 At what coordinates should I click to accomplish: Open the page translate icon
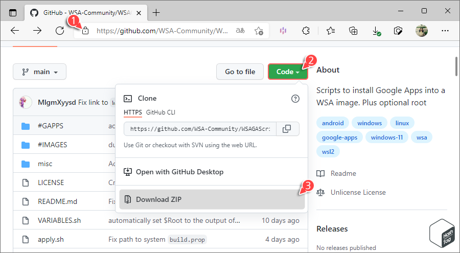(240, 31)
